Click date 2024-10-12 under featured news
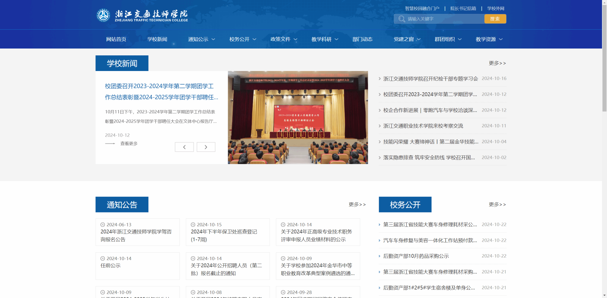The width and height of the screenshot is (607, 298). tap(117, 135)
